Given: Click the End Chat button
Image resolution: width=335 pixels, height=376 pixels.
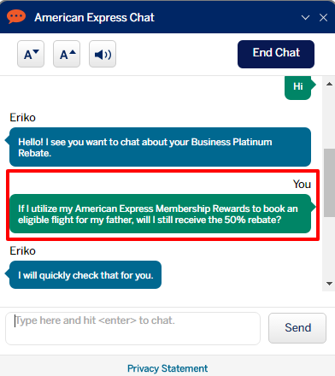Looking at the screenshot, I should coord(276,54).
